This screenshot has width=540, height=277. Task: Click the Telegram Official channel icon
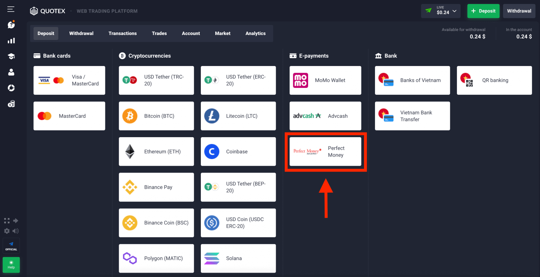pyautogui.click(x=11, y=246)
